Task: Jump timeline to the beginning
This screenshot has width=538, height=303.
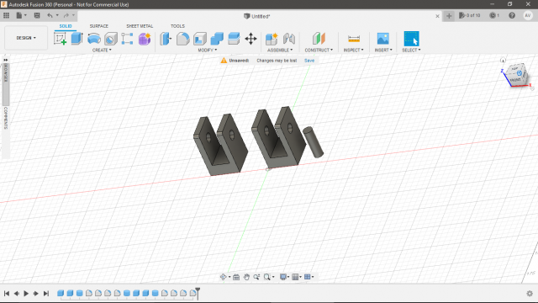Action: [x=7, y=294]
